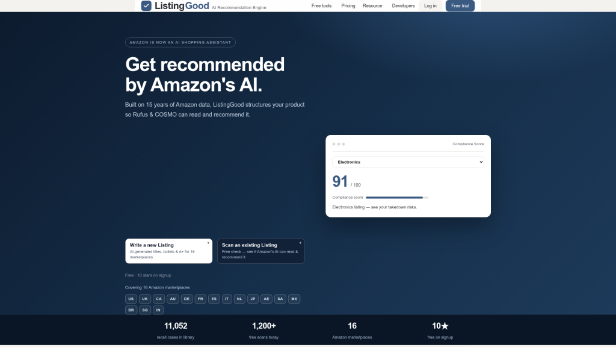The width and height of the screenshot is (616, 347).
Task: Click the '16' Amazon marketplaces stat
Action: point(352,326)
